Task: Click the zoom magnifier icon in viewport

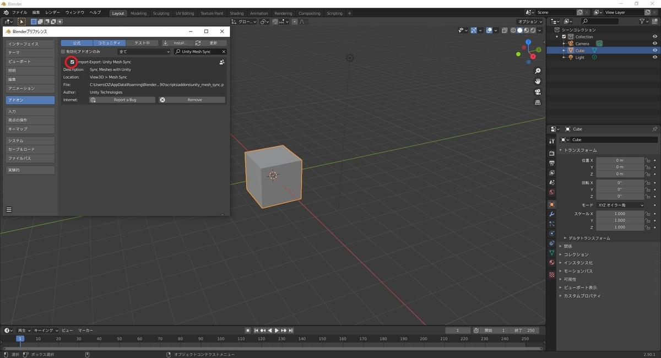Action: click(538, 71)
